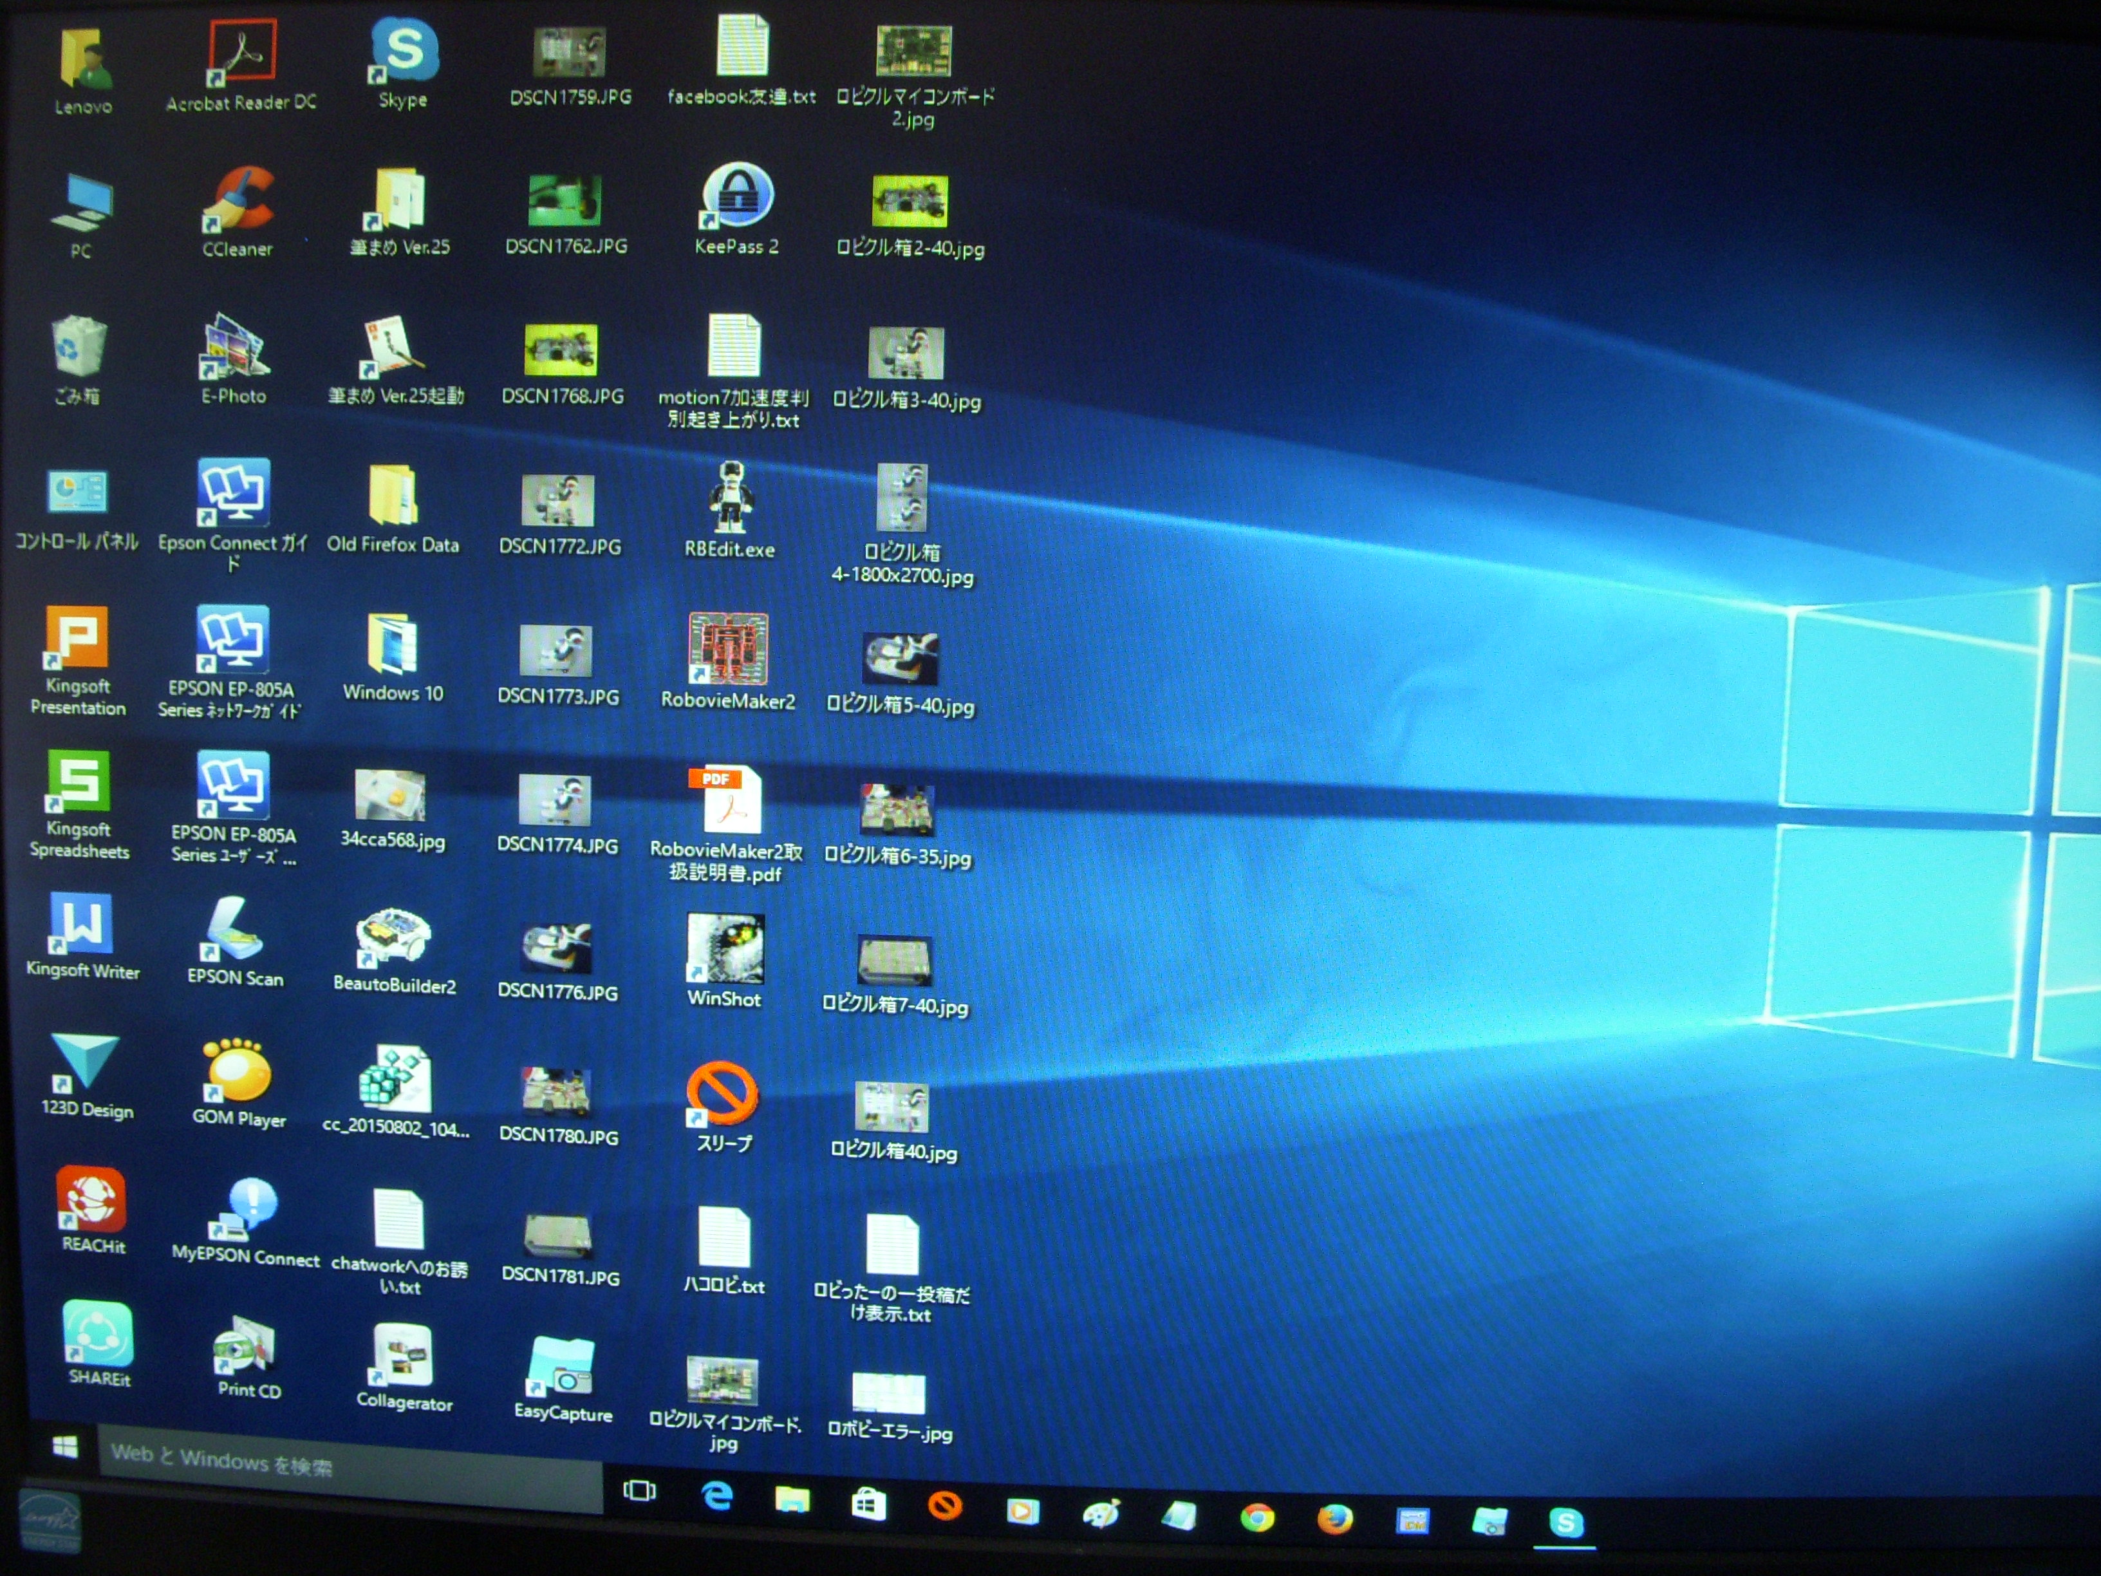This screenshot has height=1576, width=2101.
Task: Select the EPSON Scan desktop shortcut
Action: pos(234,930)
